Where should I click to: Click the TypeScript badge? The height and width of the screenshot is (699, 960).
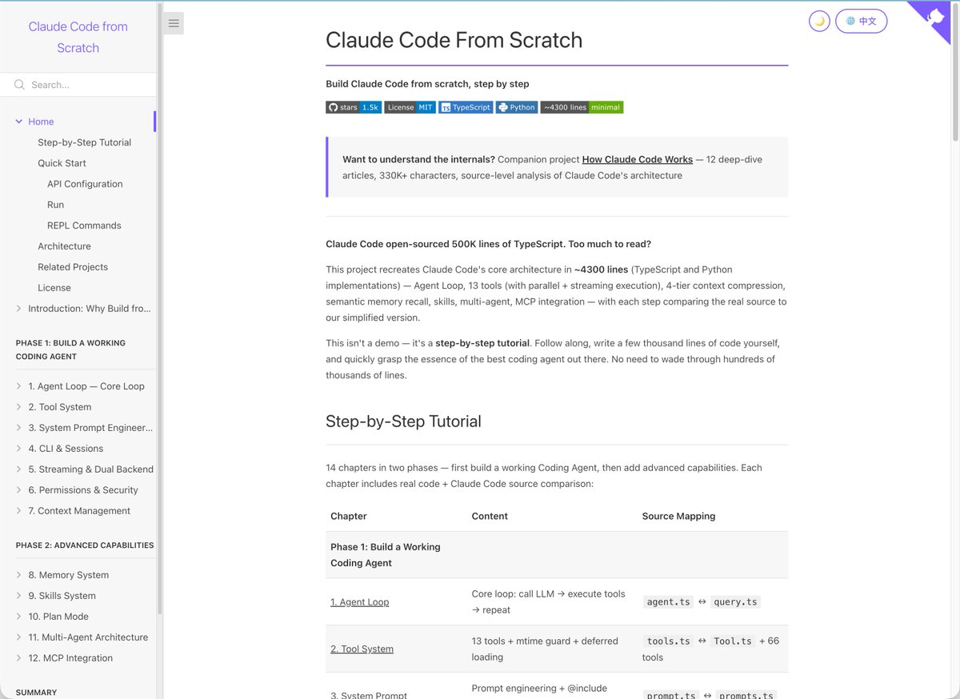[x=466, y=107]
